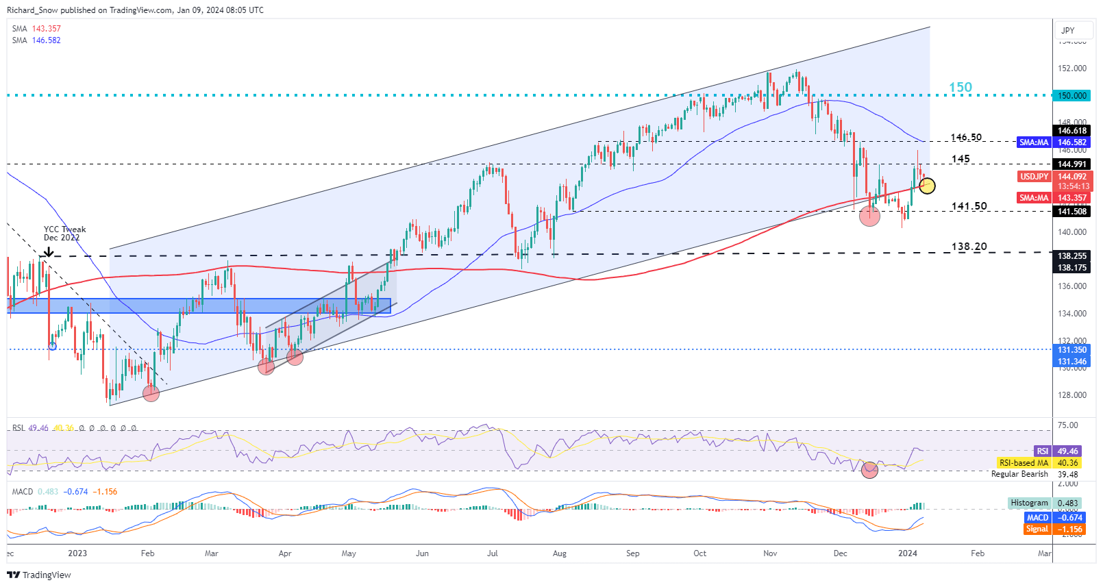Select the 144.991 price axis tag
1103x587 pixels.
click(1072, 164)
